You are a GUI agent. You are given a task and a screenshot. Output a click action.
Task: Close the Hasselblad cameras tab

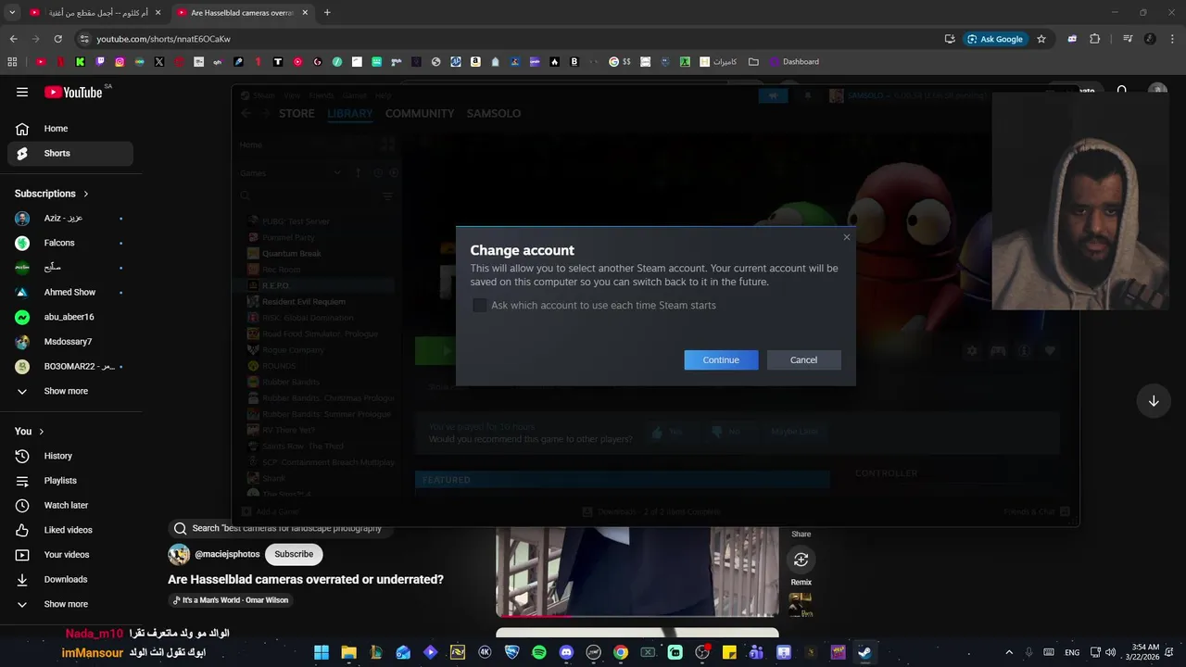[305, 13]
